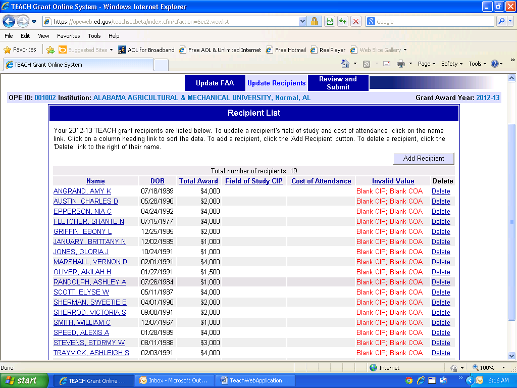Click the browser Back arrow button

9,22
